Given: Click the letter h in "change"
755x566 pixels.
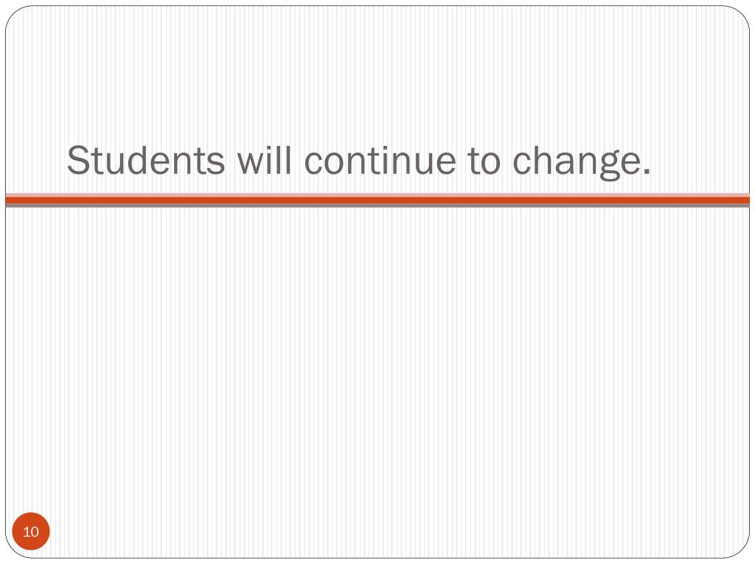Looking at the screenshot, I should point(545,159).
